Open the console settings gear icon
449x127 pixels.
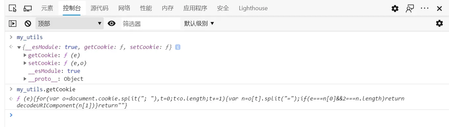pos(439,23)
